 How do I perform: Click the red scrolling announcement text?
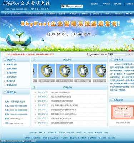point(31,55)
